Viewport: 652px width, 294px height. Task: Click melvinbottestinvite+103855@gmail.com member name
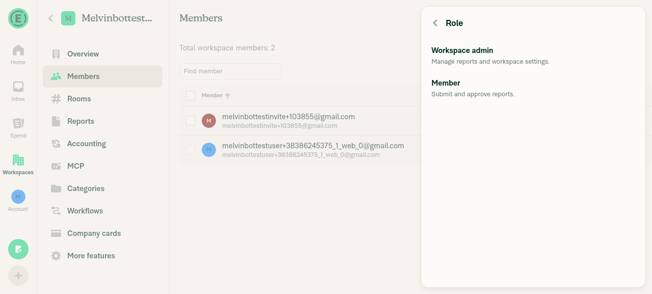[x=288, y=117]
